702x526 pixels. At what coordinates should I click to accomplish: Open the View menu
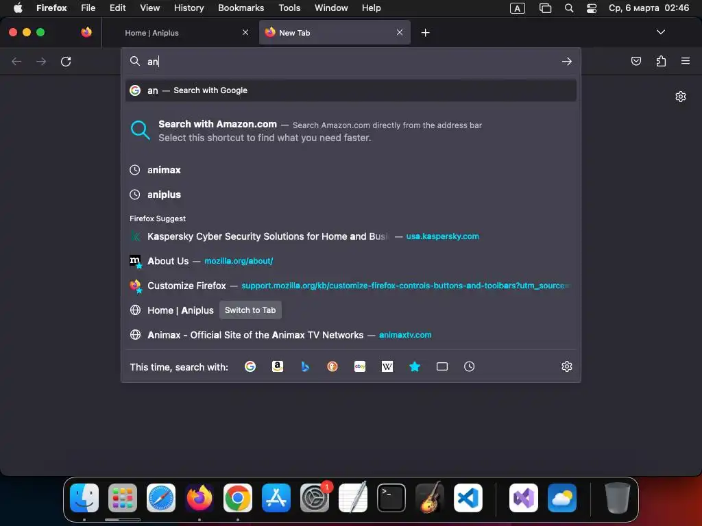point(149,8)
